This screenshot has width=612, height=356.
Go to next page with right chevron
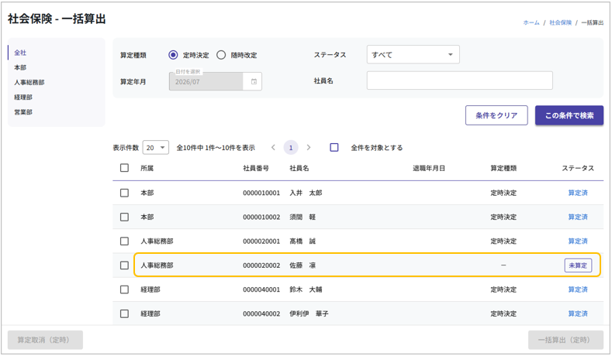[309, 148]
